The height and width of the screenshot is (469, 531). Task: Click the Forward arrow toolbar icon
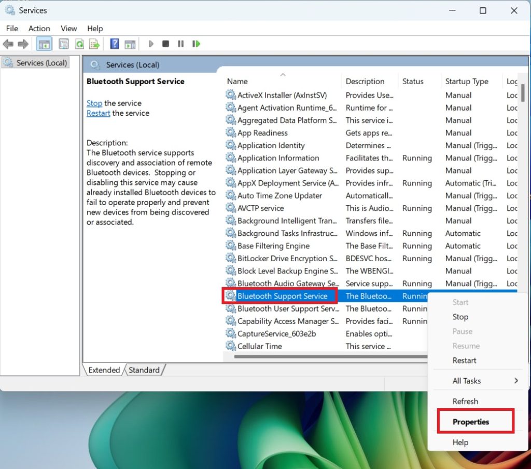(x=23, y=44)
